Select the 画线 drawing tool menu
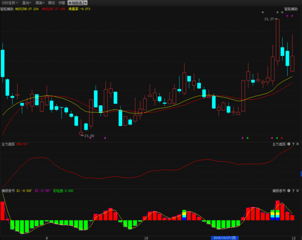Image resolution: width=302 pixels, height=240 pixels. pyautogui.click(x=51, y=3)
